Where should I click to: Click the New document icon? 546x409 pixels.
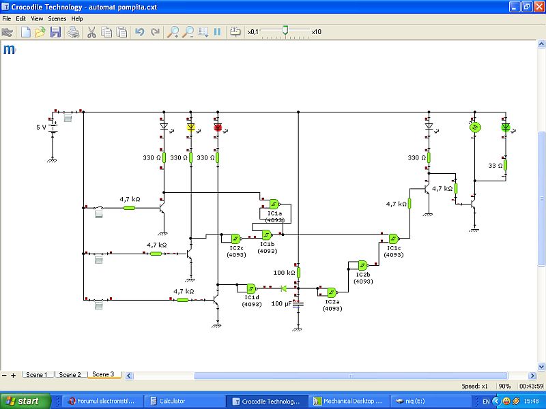click(26, 32)
